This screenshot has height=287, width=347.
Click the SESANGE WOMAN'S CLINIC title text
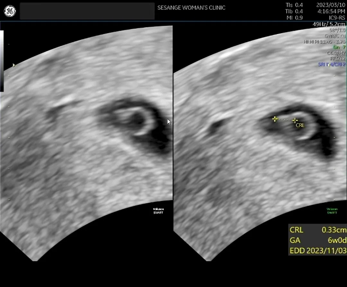coord(191,8)
